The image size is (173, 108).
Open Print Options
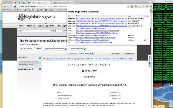click(x=129, y=53)
